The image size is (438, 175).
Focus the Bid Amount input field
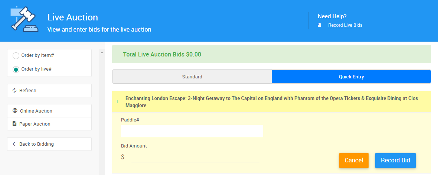click(x=195, y=157)
